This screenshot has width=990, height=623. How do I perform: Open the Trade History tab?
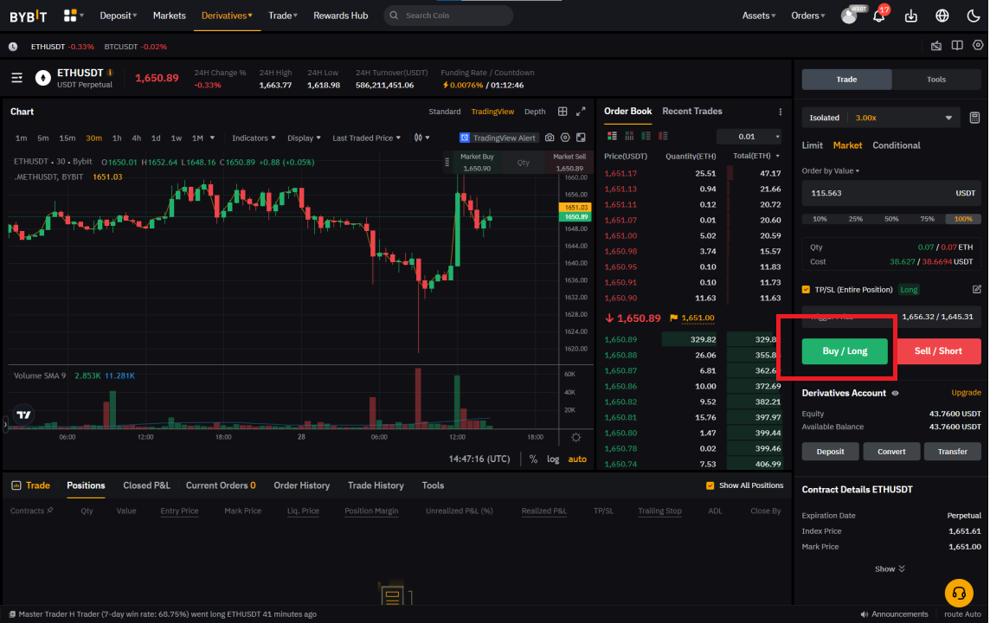click(376, 485)
